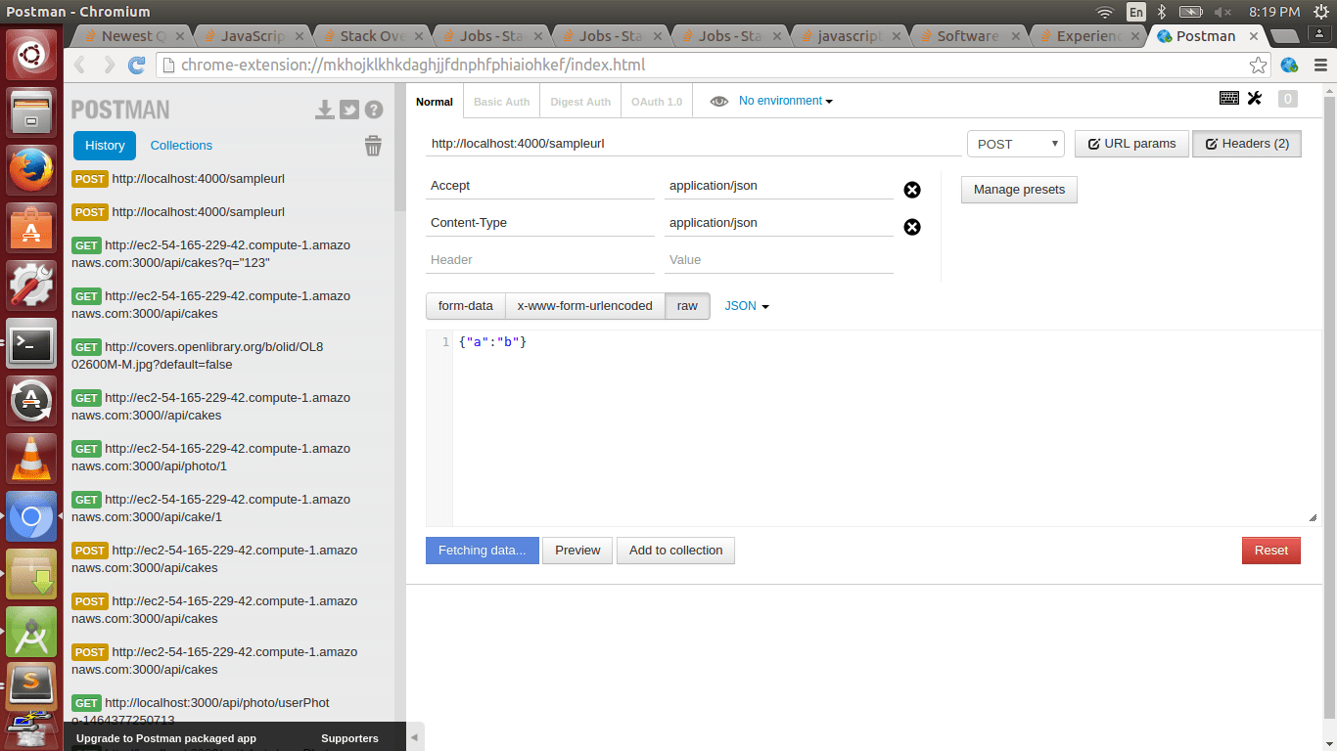Open history GET covers.openlibrary.org request
Image resolution: width=1337 pixels, height=751 pixels.
tap(198, 356)
